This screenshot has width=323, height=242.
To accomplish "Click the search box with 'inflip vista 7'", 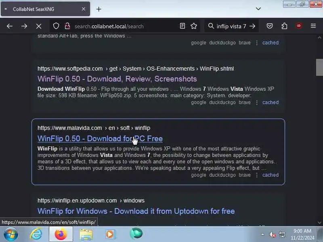I will pyautogui.click(x=231, y=26).
